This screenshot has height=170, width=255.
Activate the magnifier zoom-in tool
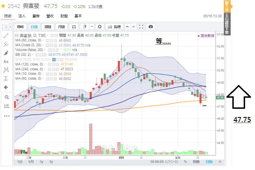(7, 97)
